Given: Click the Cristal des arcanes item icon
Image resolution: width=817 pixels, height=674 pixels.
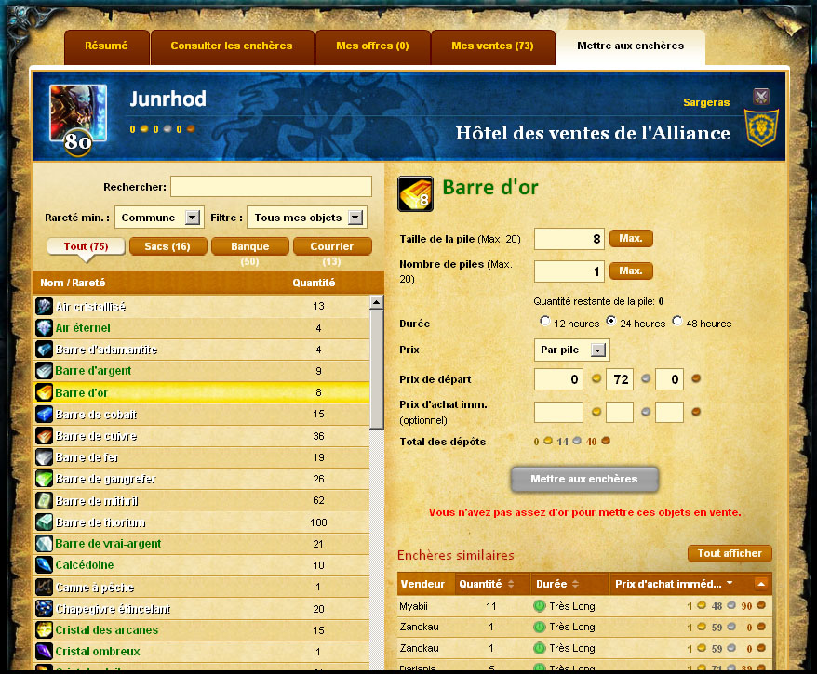Looking at the screenshot, I should [x=44, y=629].
